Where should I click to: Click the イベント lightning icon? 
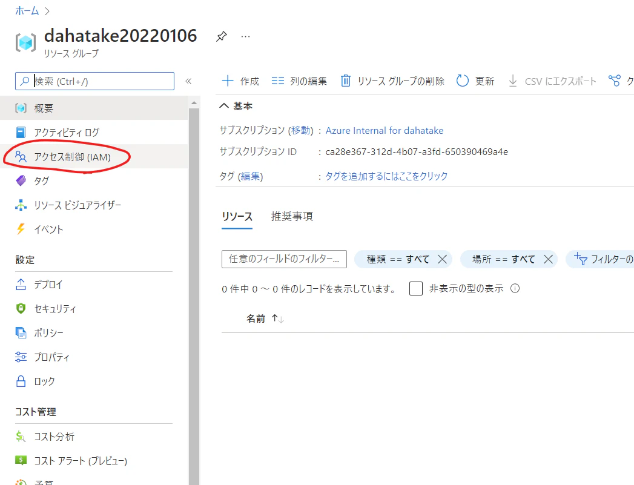[21, 229]
